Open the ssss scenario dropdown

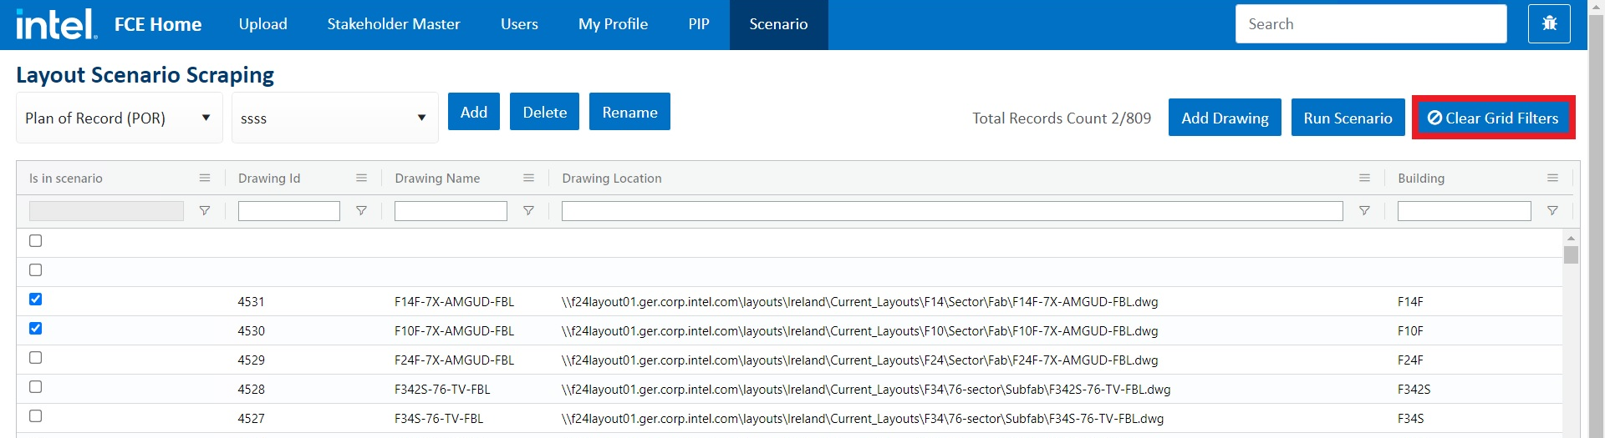tap(334, 118)
